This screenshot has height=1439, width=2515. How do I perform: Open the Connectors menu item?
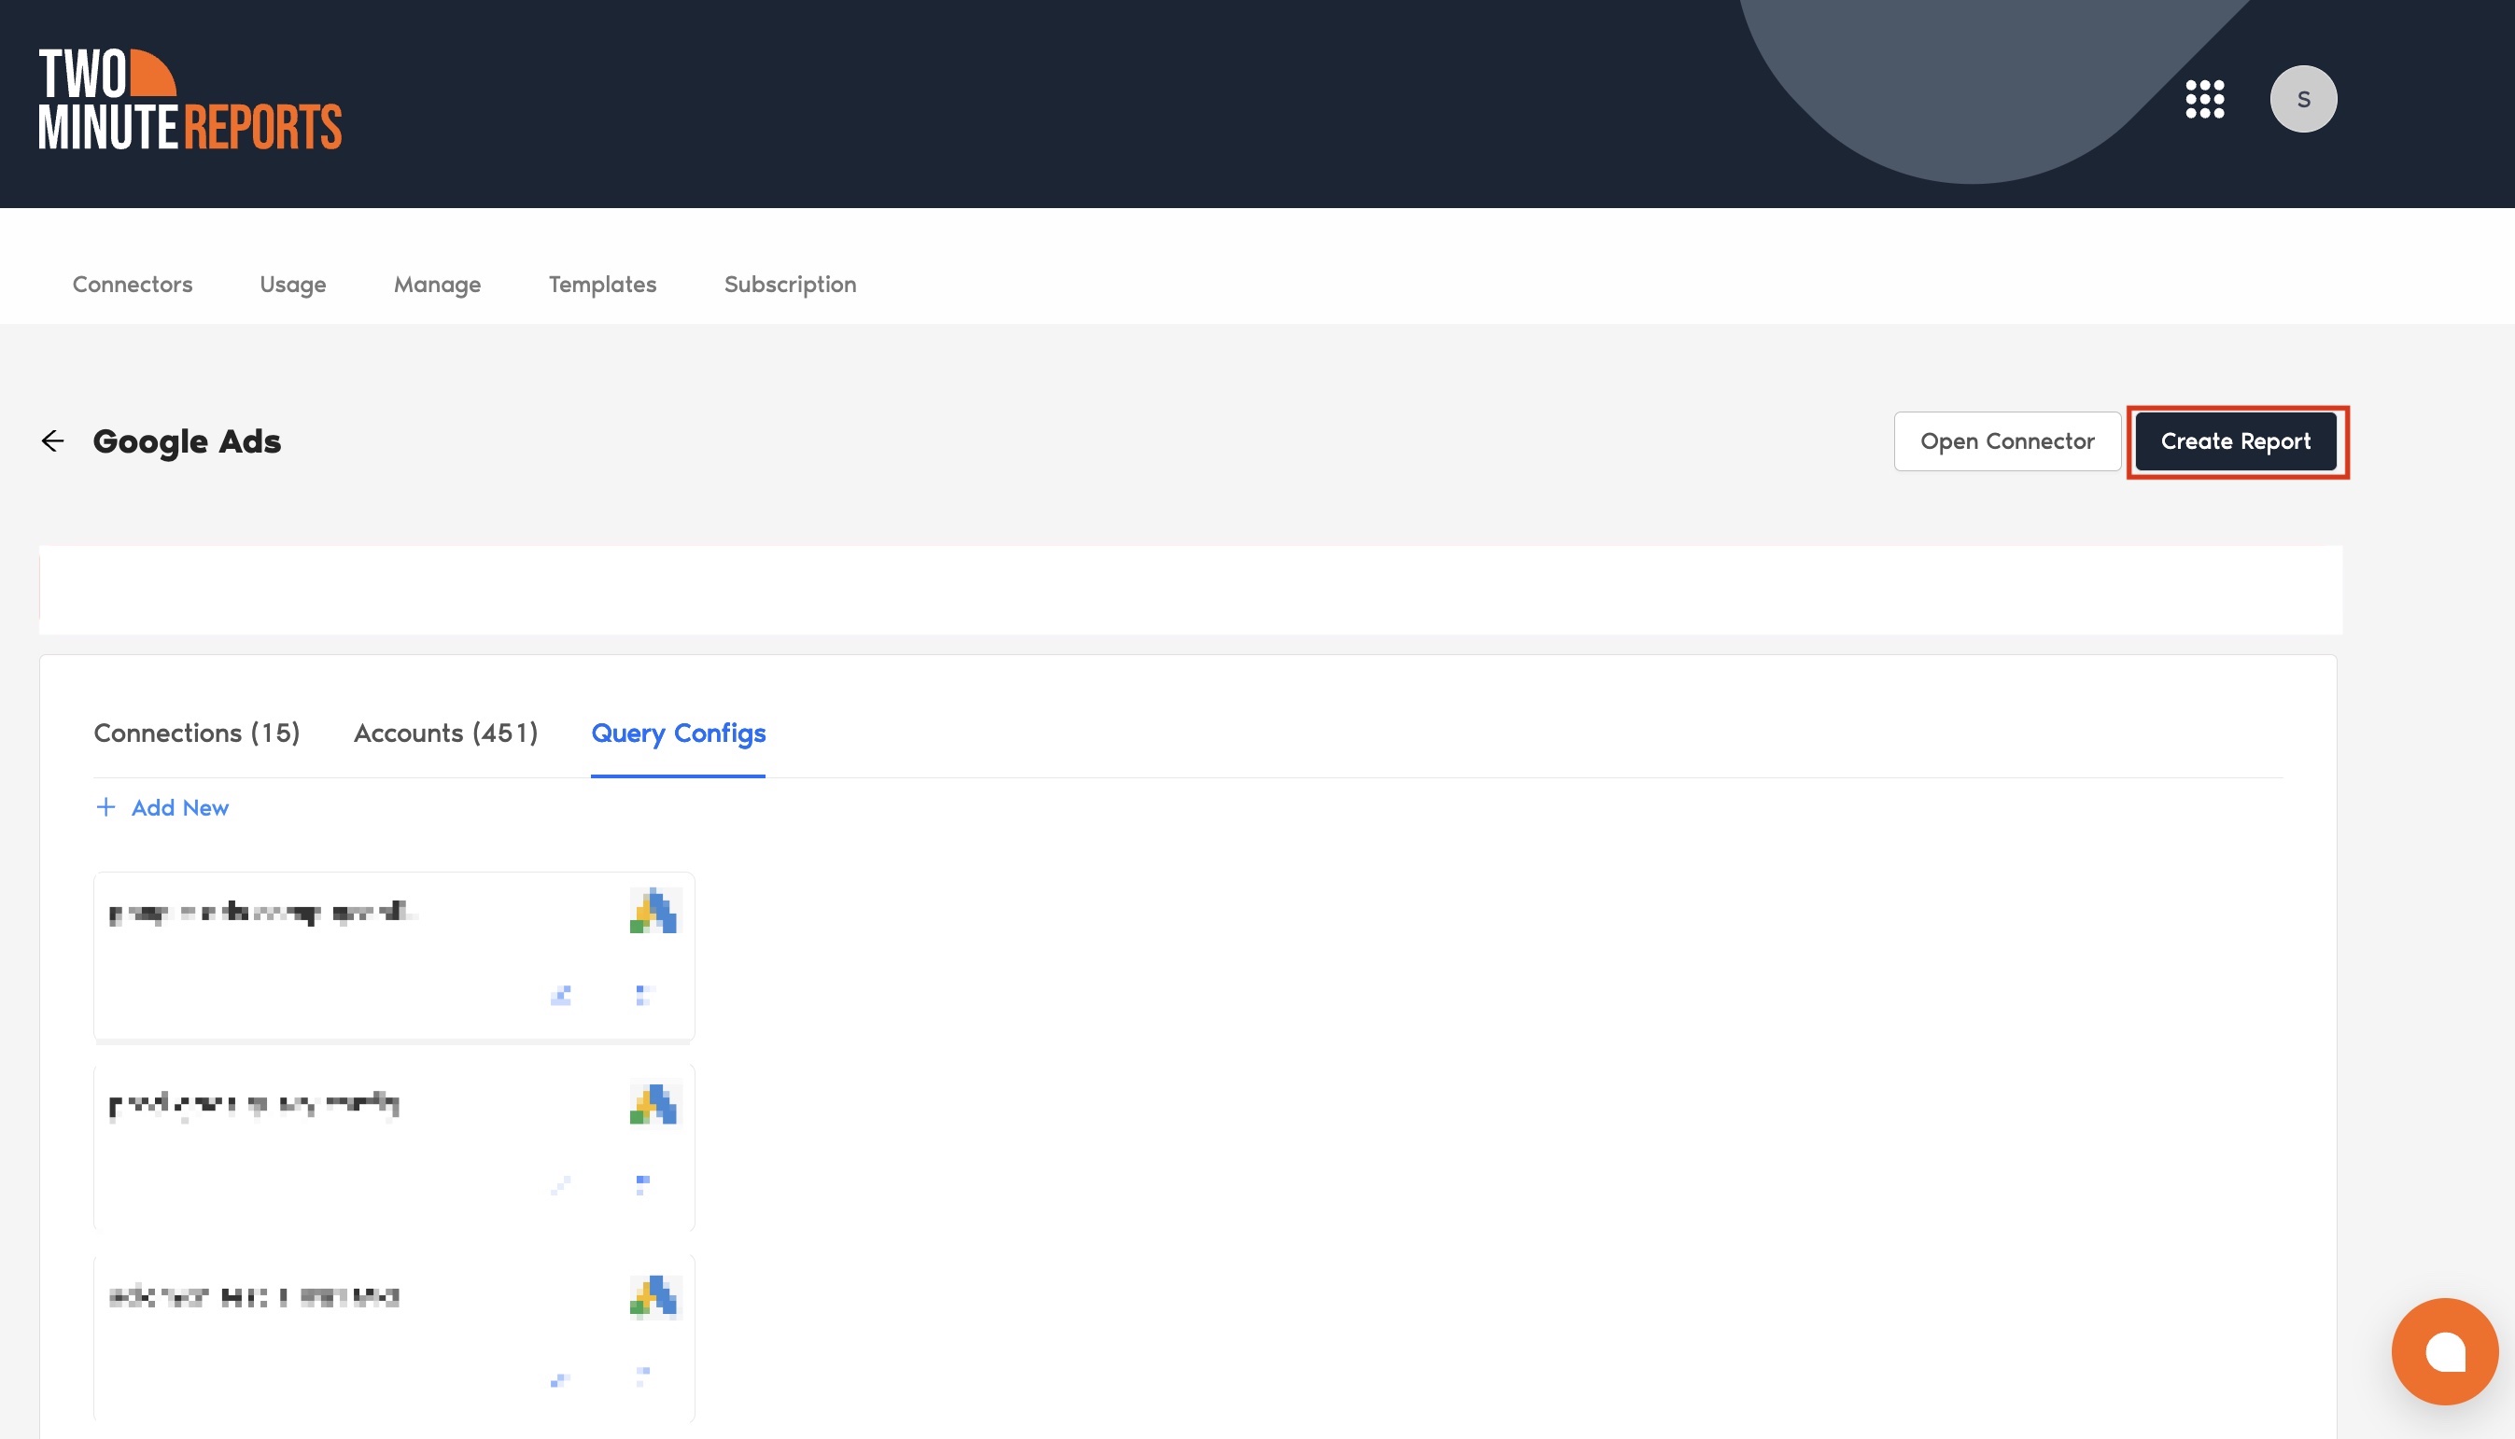[133, 285]
